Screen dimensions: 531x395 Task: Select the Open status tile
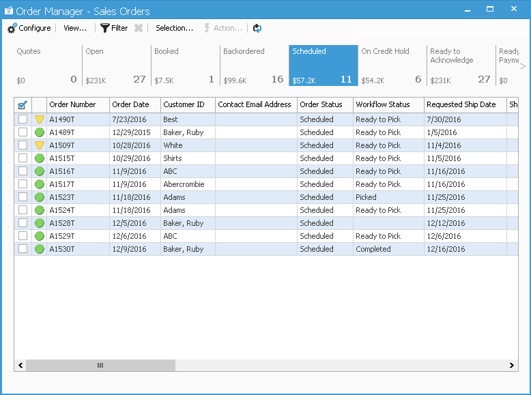pyautogui.click(x=116, y=65)
